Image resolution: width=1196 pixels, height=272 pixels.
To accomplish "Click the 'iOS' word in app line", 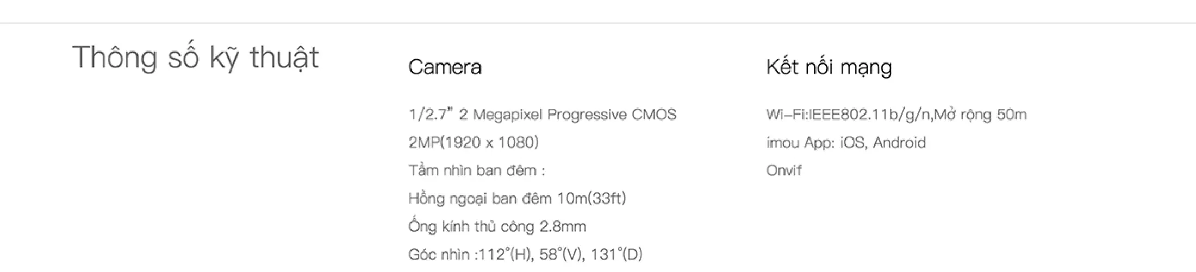I will pos(853,143).
